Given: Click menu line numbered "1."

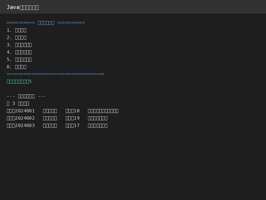Looking at the screenshot, I should coord(16,30).
